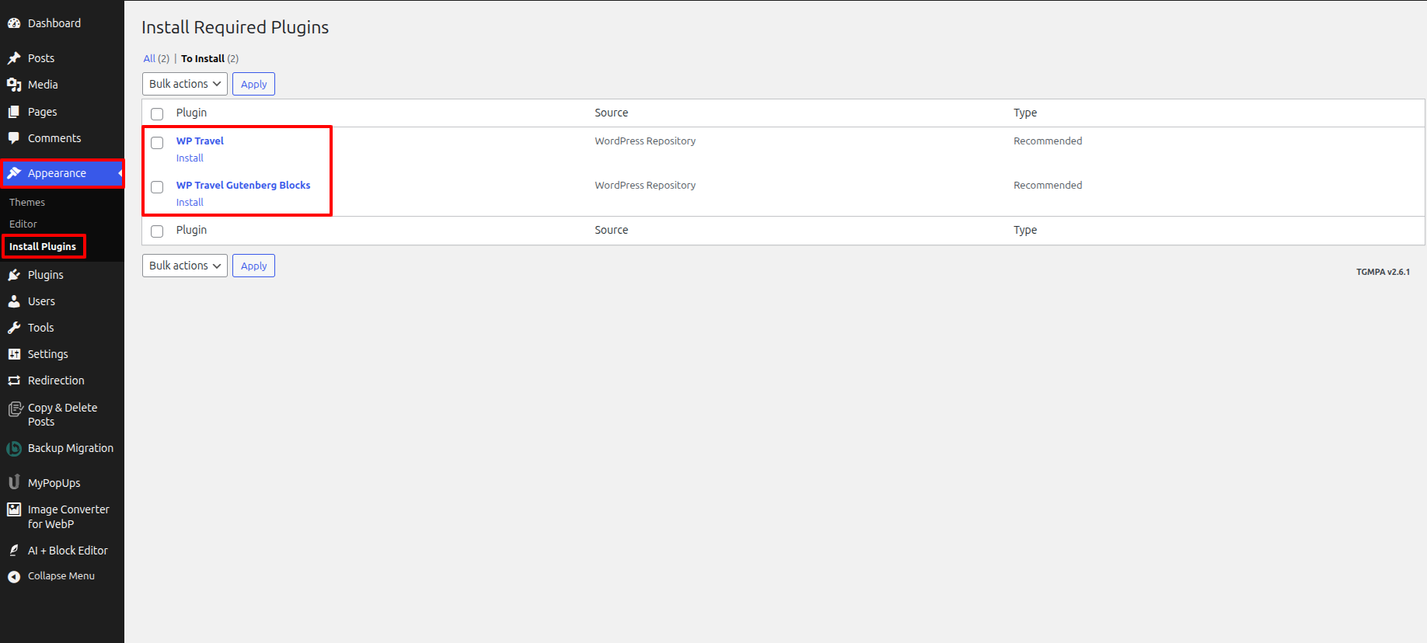The width and height of the screenshot is (1427, 643).
Task: Click Recommended type for WP Travel Gutenberg Blocks
Action: [1048, 185]
